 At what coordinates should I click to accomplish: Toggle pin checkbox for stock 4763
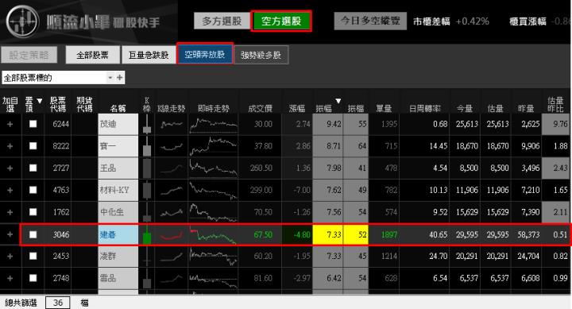point(33,190)
